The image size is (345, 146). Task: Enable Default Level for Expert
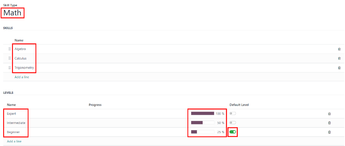(x=233, y=113)
